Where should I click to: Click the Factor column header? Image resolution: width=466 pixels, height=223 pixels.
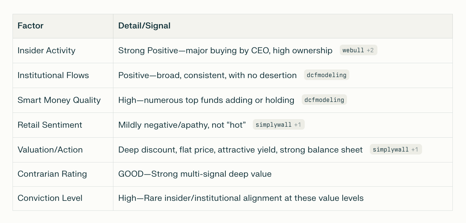[30, 26]
